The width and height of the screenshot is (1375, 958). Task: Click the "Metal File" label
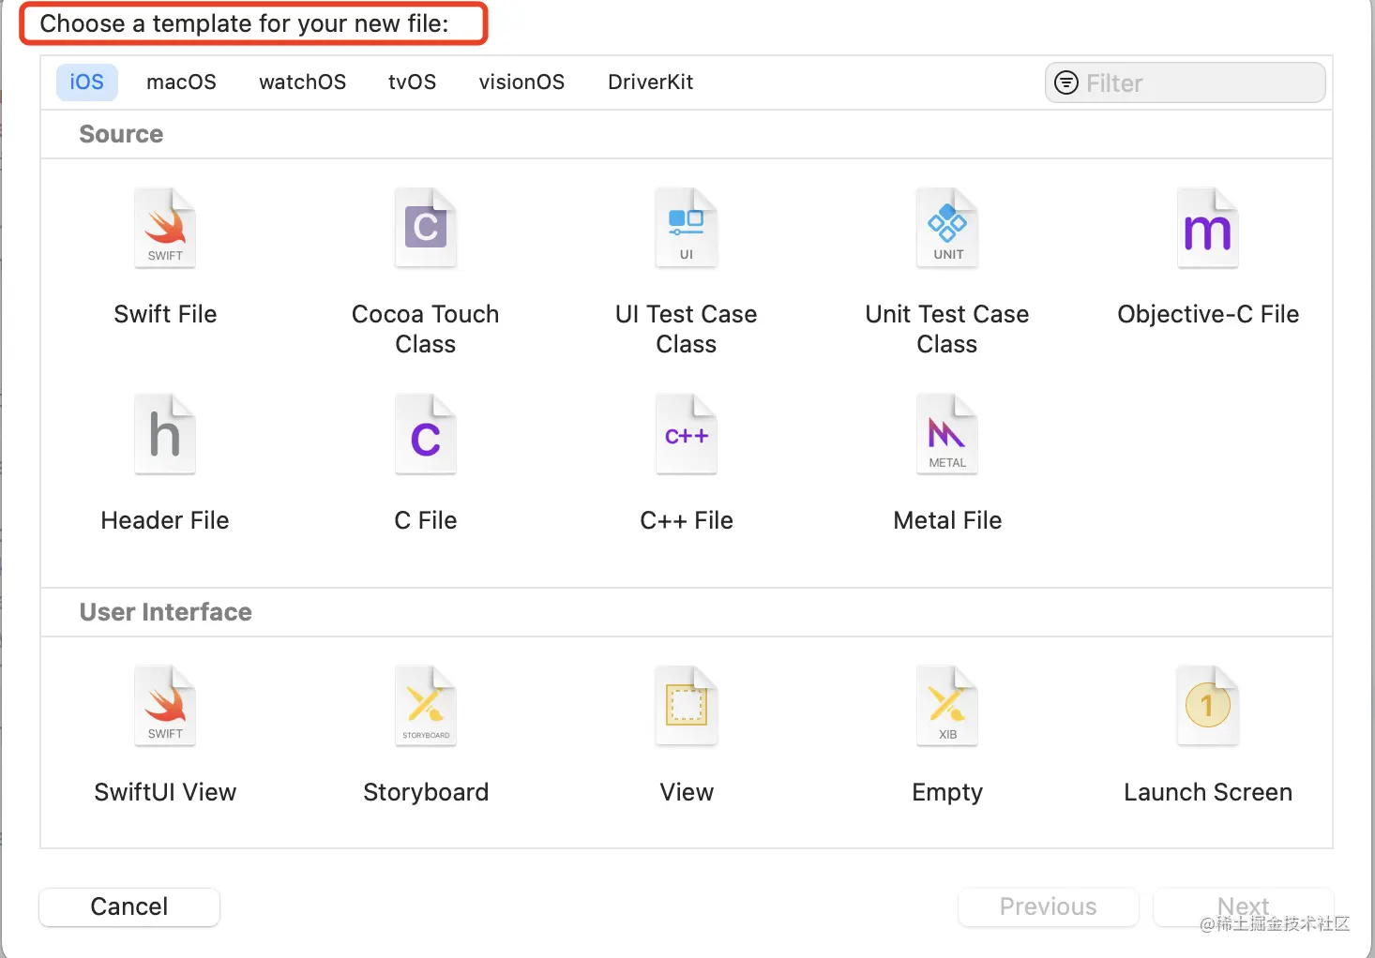947,520
